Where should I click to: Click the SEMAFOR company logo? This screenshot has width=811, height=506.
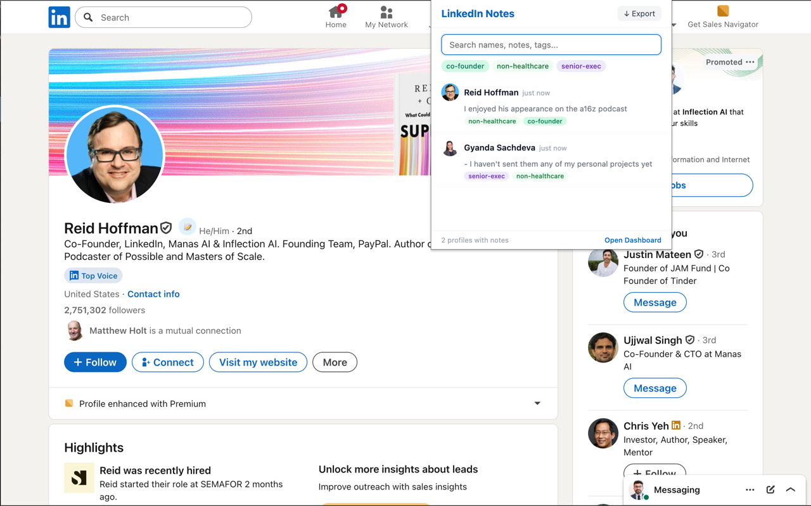[79, 478]
